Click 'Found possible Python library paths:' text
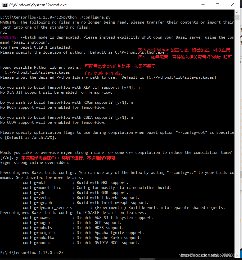The width and height of the screenshot is (242, 260). click(x=41, y=67)
